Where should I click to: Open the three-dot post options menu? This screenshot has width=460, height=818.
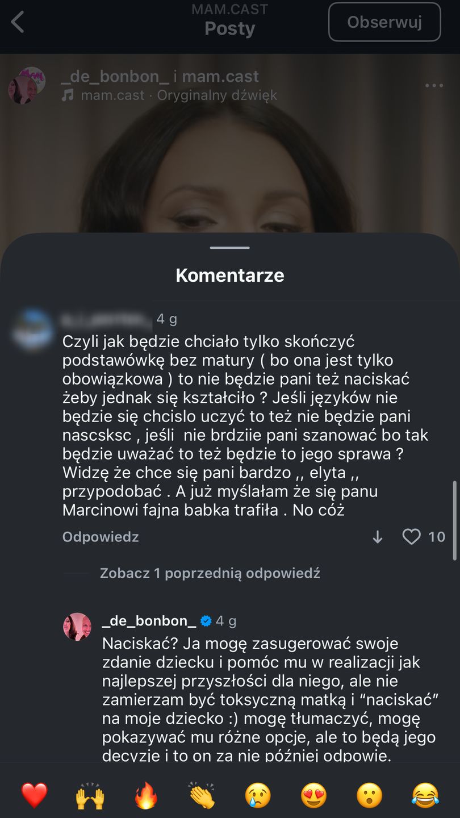tap(434, 86)
